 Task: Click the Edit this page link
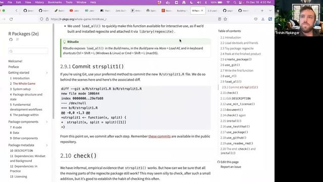click(230, 162)
